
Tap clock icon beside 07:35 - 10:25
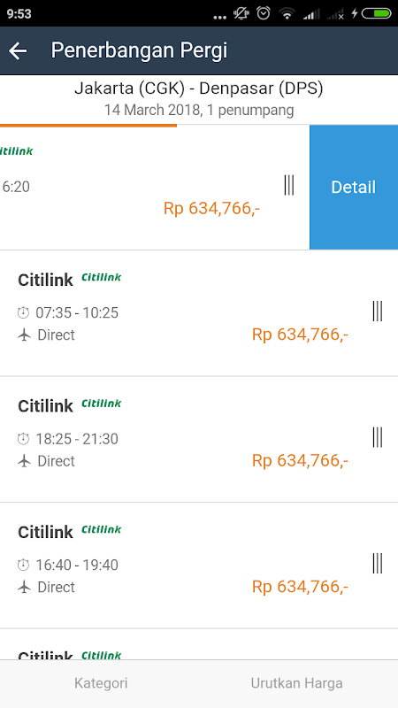pyautogui.click(x=24, y=312)
